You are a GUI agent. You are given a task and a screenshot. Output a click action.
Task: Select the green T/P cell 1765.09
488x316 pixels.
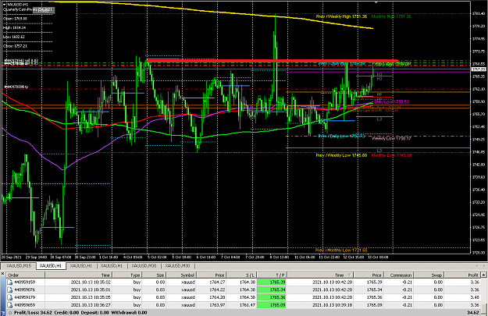point(272,305)
